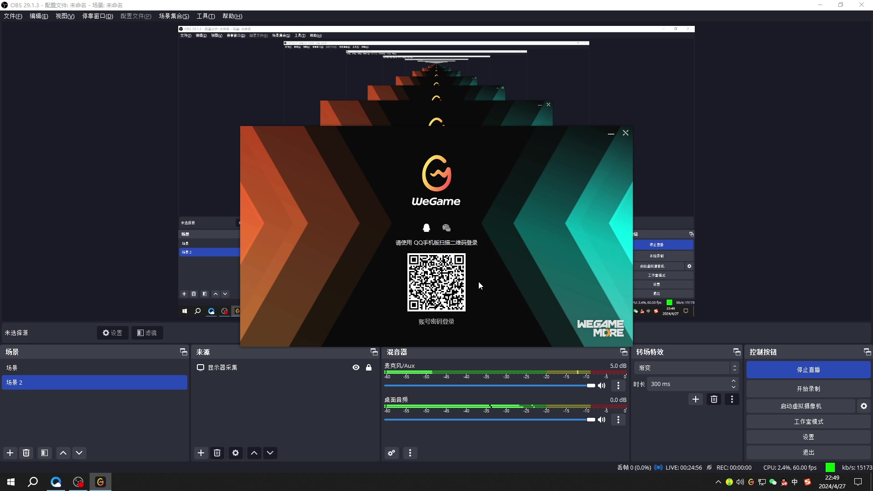Open scene filters icon in Scenes panel
Viewport: 873px width, 491px height.
click(45, 453)
